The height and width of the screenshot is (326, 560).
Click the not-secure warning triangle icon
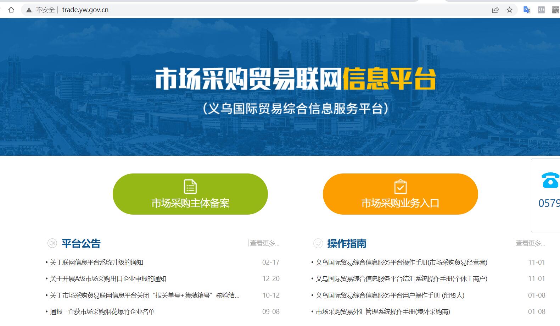click(29, 10)
